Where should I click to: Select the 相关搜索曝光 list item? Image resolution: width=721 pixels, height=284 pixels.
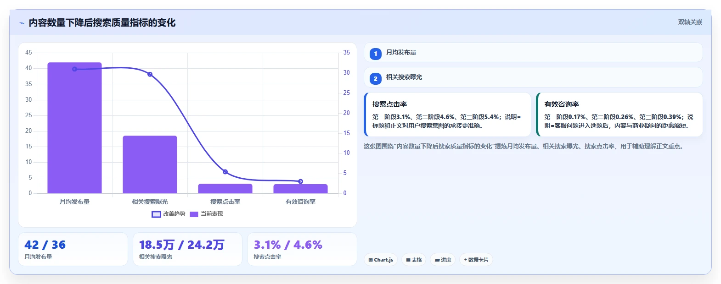click(x=533, y=77)
